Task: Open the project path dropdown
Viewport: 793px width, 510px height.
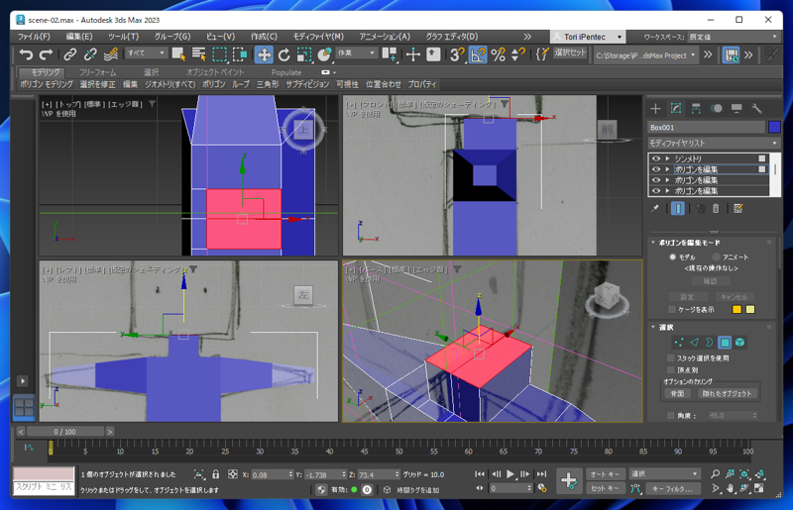Action: (646, 55)
